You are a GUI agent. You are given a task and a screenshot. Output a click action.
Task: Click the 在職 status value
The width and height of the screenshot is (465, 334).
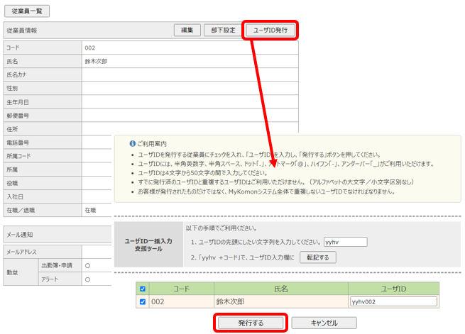[x=91, y=211]
